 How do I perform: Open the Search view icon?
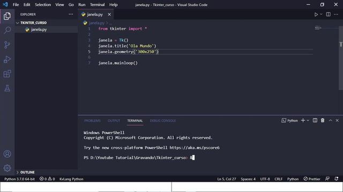pos(7,30)
